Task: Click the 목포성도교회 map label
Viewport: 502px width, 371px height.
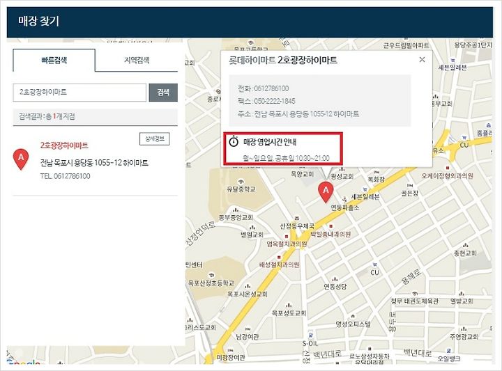Action: [x=289, y=313]
